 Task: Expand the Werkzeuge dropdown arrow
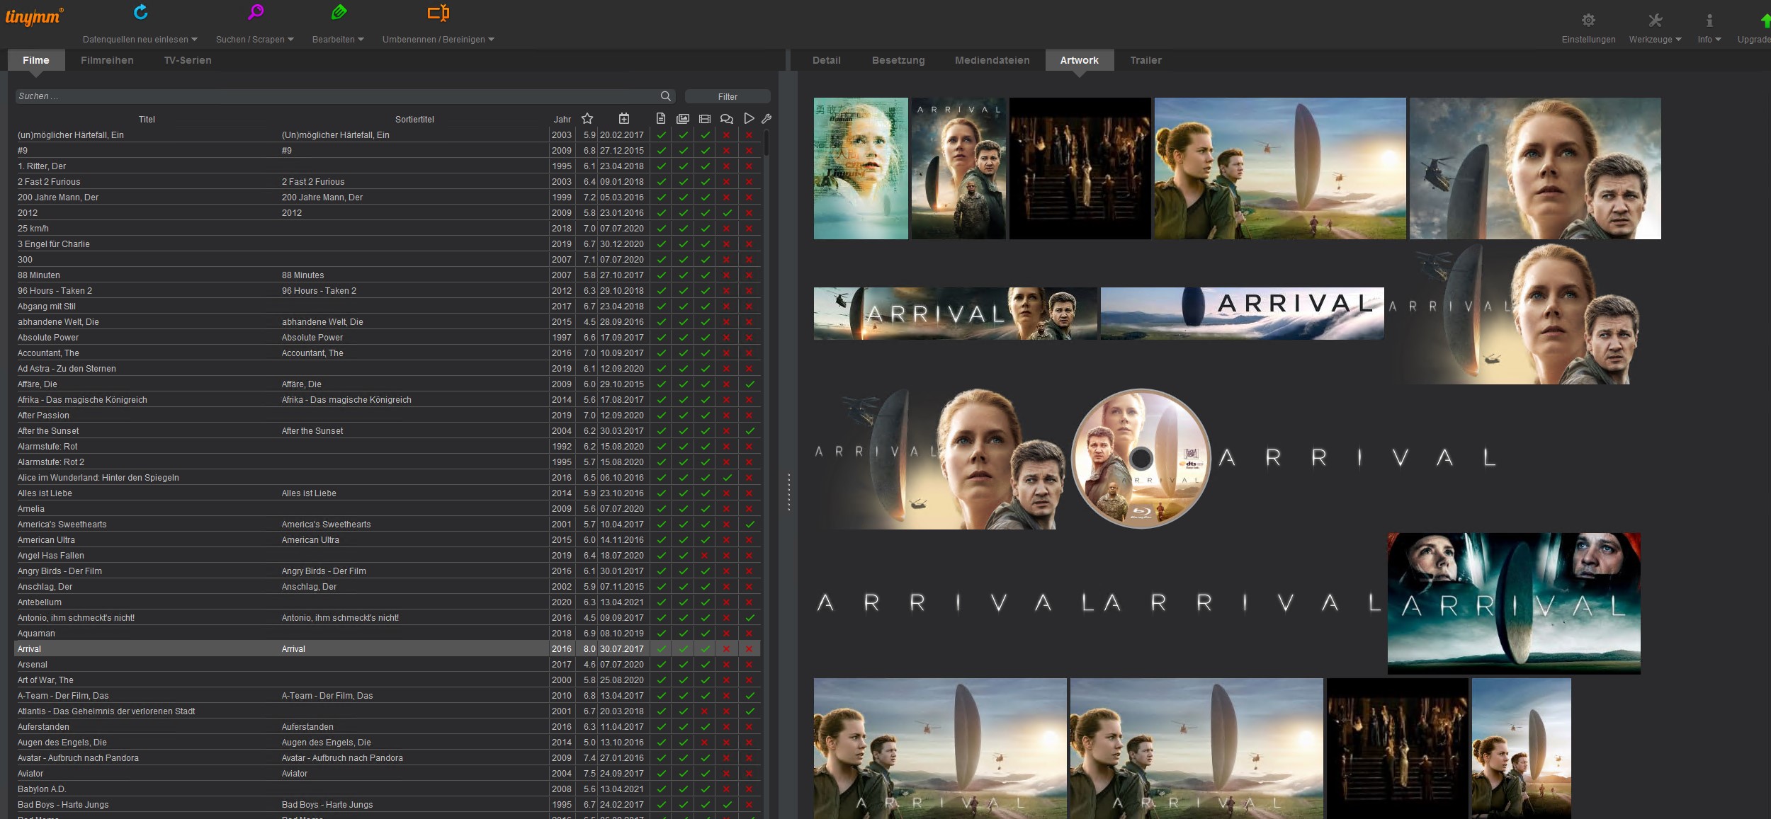pos(1678,40)
